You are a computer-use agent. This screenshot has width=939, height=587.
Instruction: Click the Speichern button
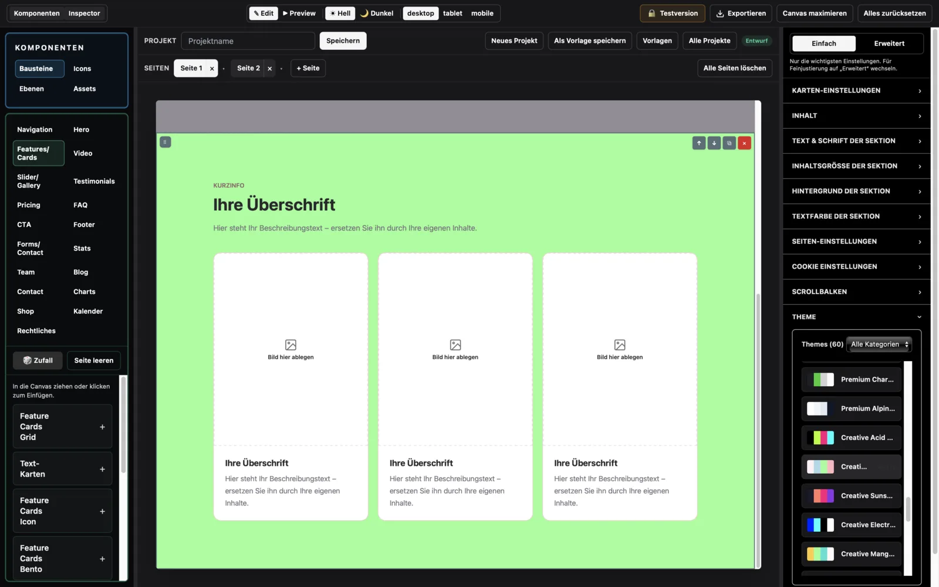[343, 41]
